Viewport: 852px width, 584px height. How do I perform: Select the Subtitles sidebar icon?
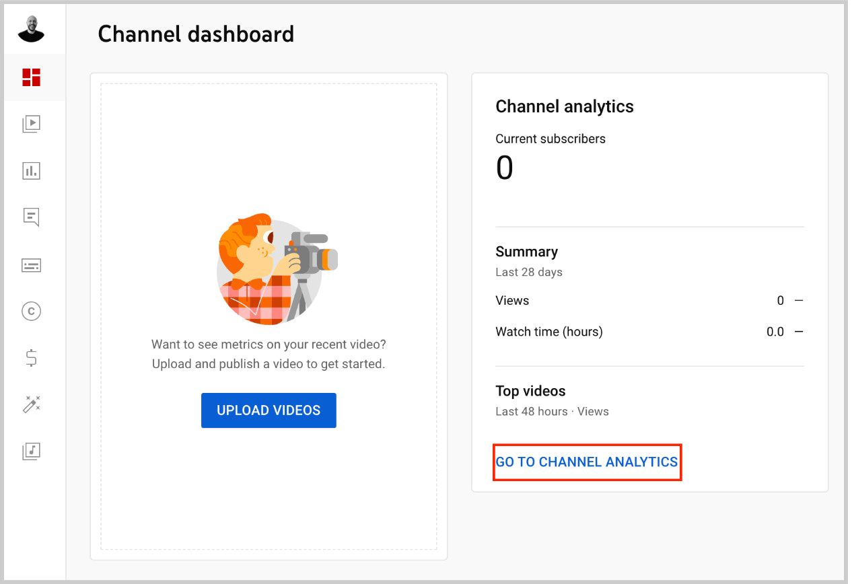point(32,265)
